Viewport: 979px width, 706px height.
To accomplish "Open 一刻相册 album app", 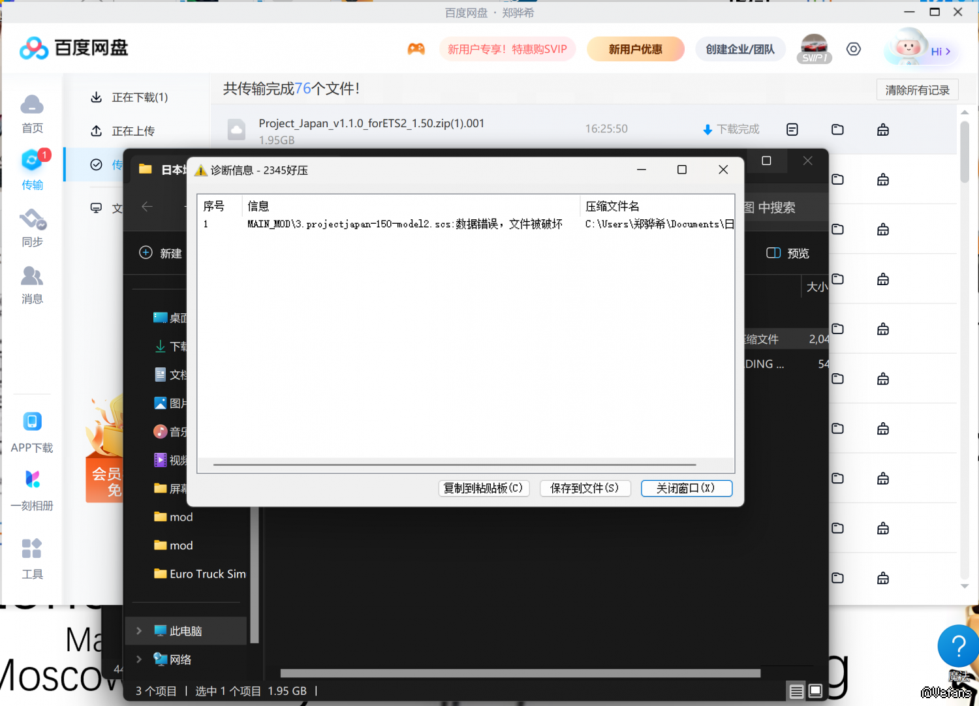I will pos(32,489).
